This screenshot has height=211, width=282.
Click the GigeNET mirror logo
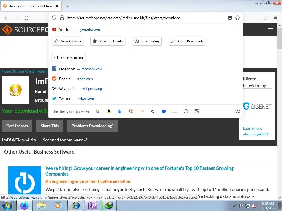pos(257,106)
